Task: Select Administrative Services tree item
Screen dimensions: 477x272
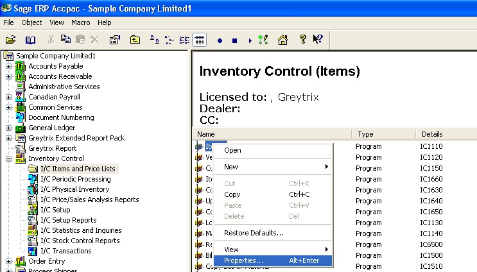Action: click(x=64, y=87)
